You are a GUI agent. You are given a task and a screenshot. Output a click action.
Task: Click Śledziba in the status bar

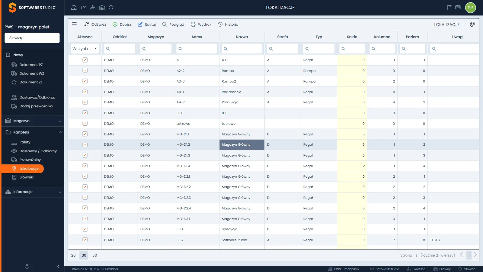(416, 269)
